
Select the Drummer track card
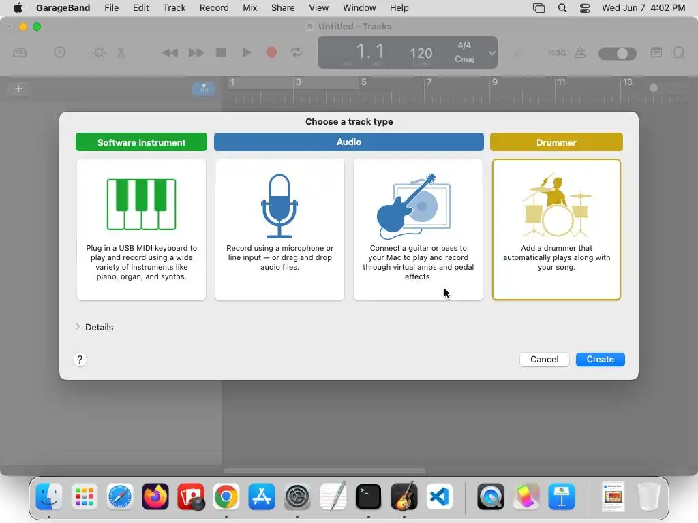pyautogui.click(x=556, y=229)
